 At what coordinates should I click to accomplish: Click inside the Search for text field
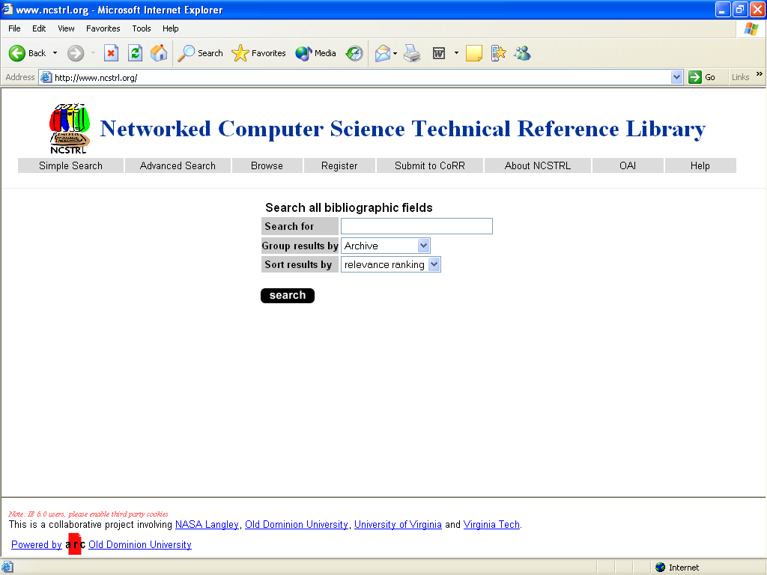[x=416, y=225]
